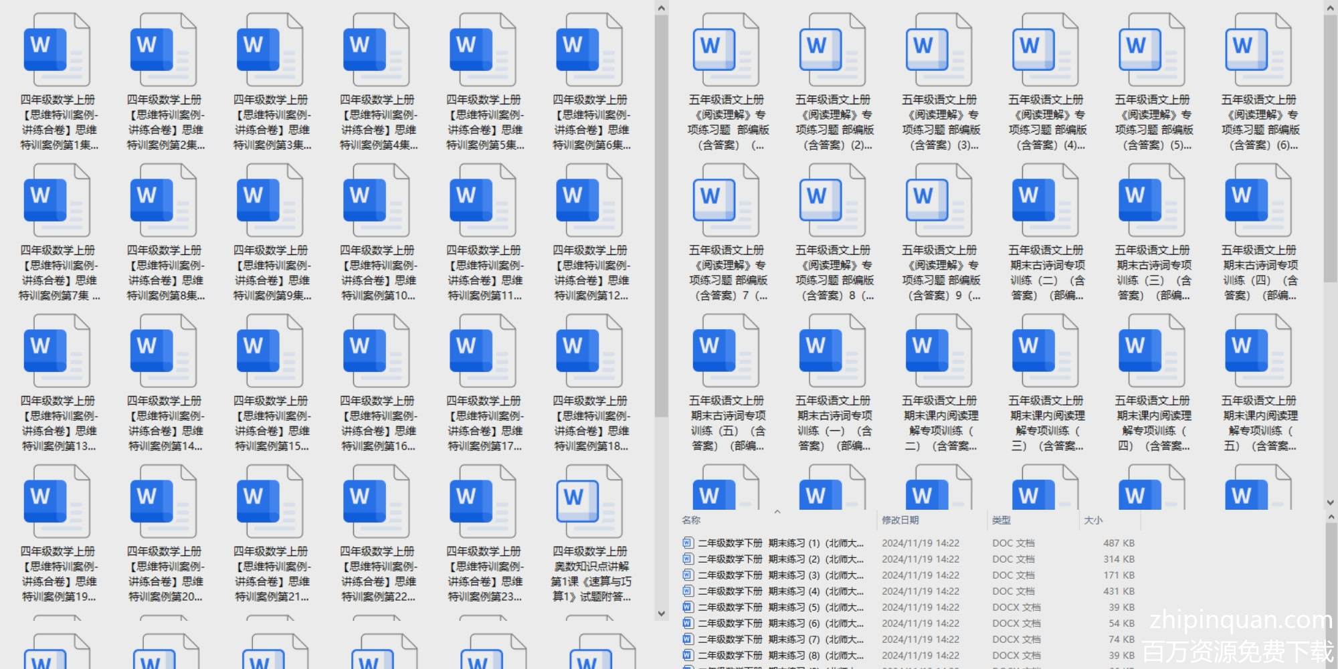This screenshot has height=669, width=1338.
Task: Click the 487 KB size value
Action: point(1119,543)
